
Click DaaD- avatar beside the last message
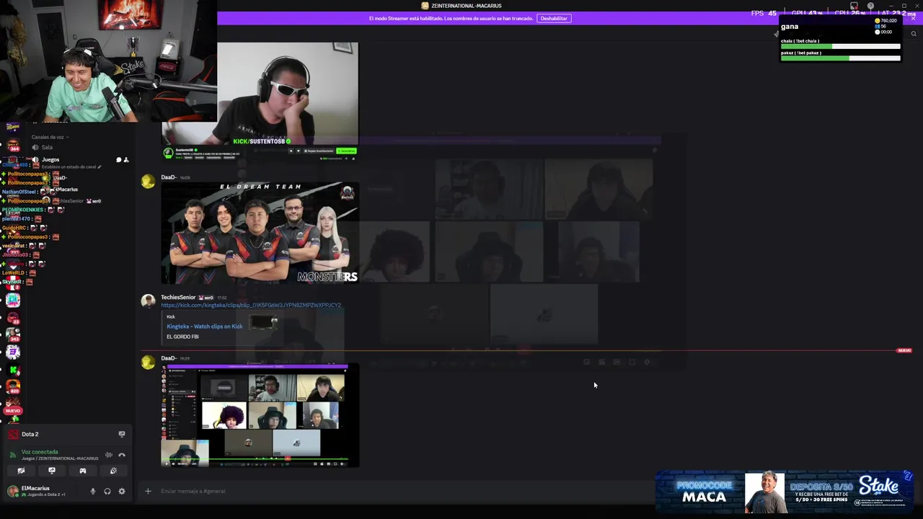[148, 363]
